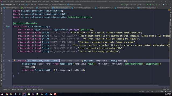Click the profiler run icon

point(156,5)
